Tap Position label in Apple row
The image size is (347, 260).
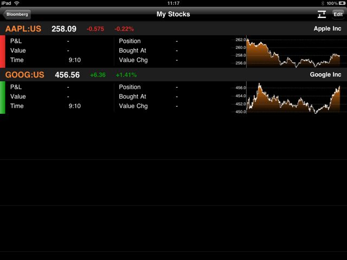(130, 41)
